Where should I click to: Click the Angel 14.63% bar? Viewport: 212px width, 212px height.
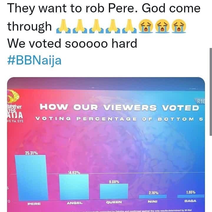[74, 187]
